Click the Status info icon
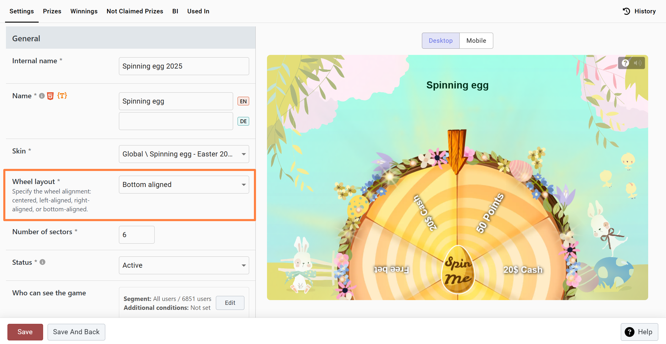Viewport: 666px width, 344px height. click(43, 262)
